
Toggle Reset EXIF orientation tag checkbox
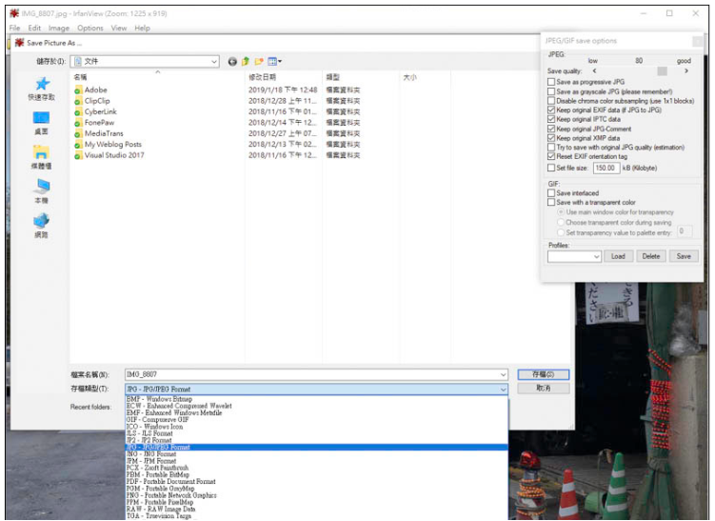pos(551,156)
